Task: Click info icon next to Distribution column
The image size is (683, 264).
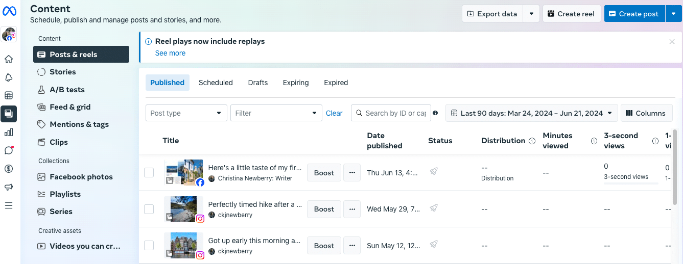Action: click(x=532, y=141)
